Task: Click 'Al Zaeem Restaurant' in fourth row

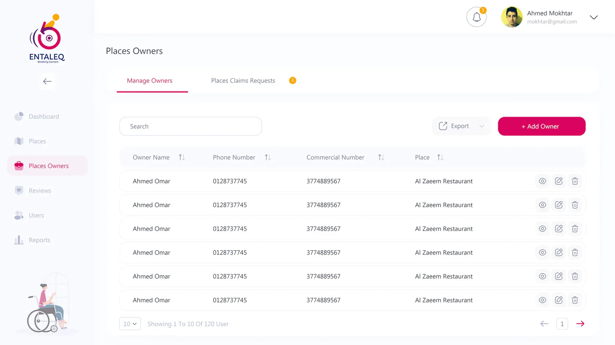Action: click(444, 253)
